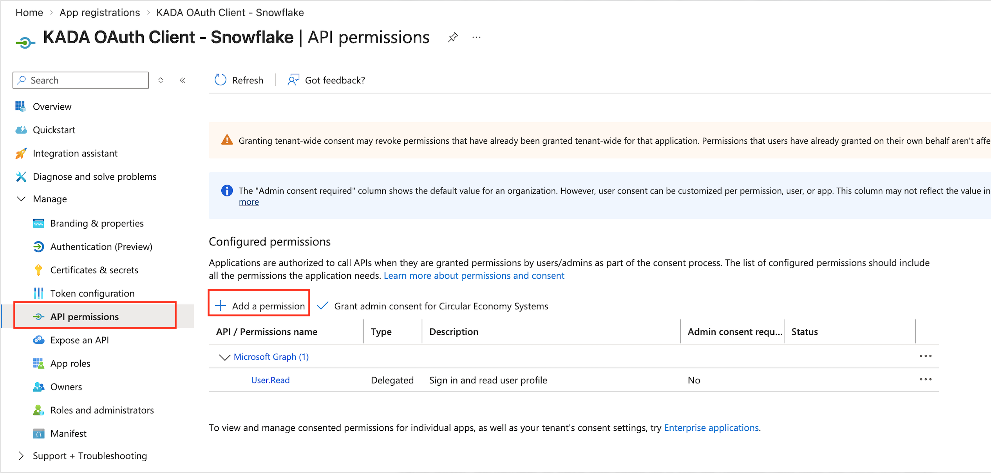Select Token configuration in sidebar
Screen dimensions: 991x473
[92, 293]
